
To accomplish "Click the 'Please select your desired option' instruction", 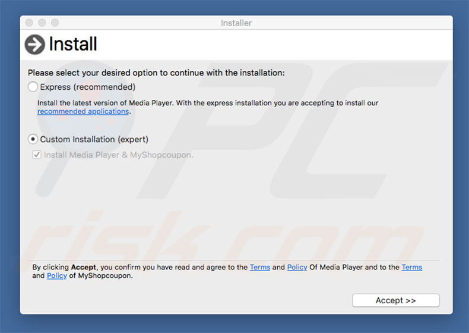I will click(x=156, y=73).
